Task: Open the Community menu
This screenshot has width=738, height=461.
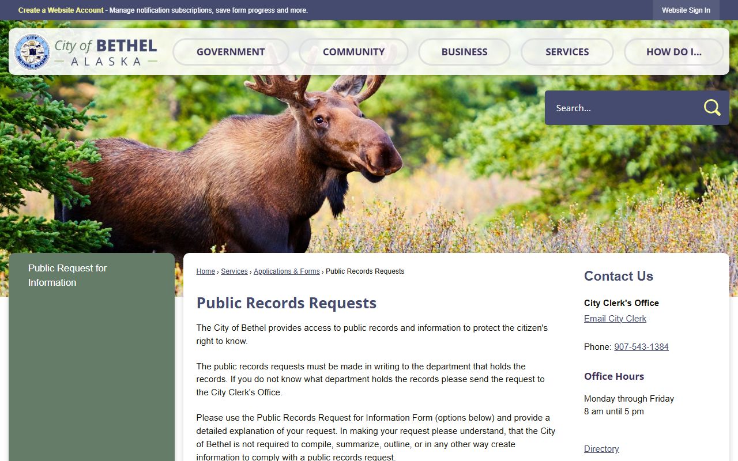Action: [353, 52]
